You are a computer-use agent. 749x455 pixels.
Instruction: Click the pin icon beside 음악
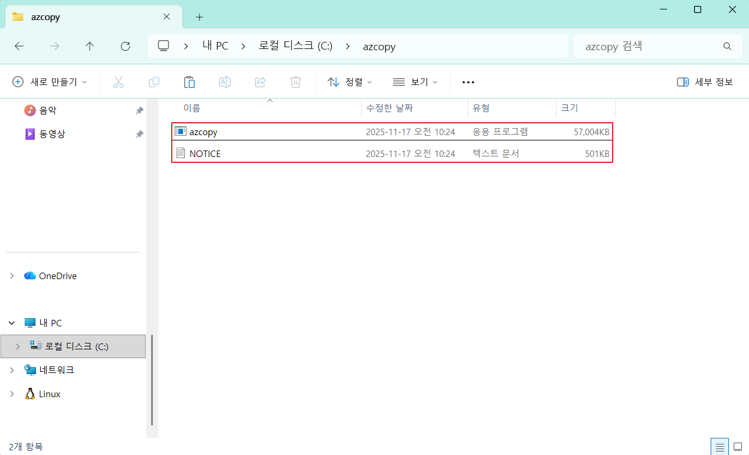pyautogui.click(x=139, y=110)
